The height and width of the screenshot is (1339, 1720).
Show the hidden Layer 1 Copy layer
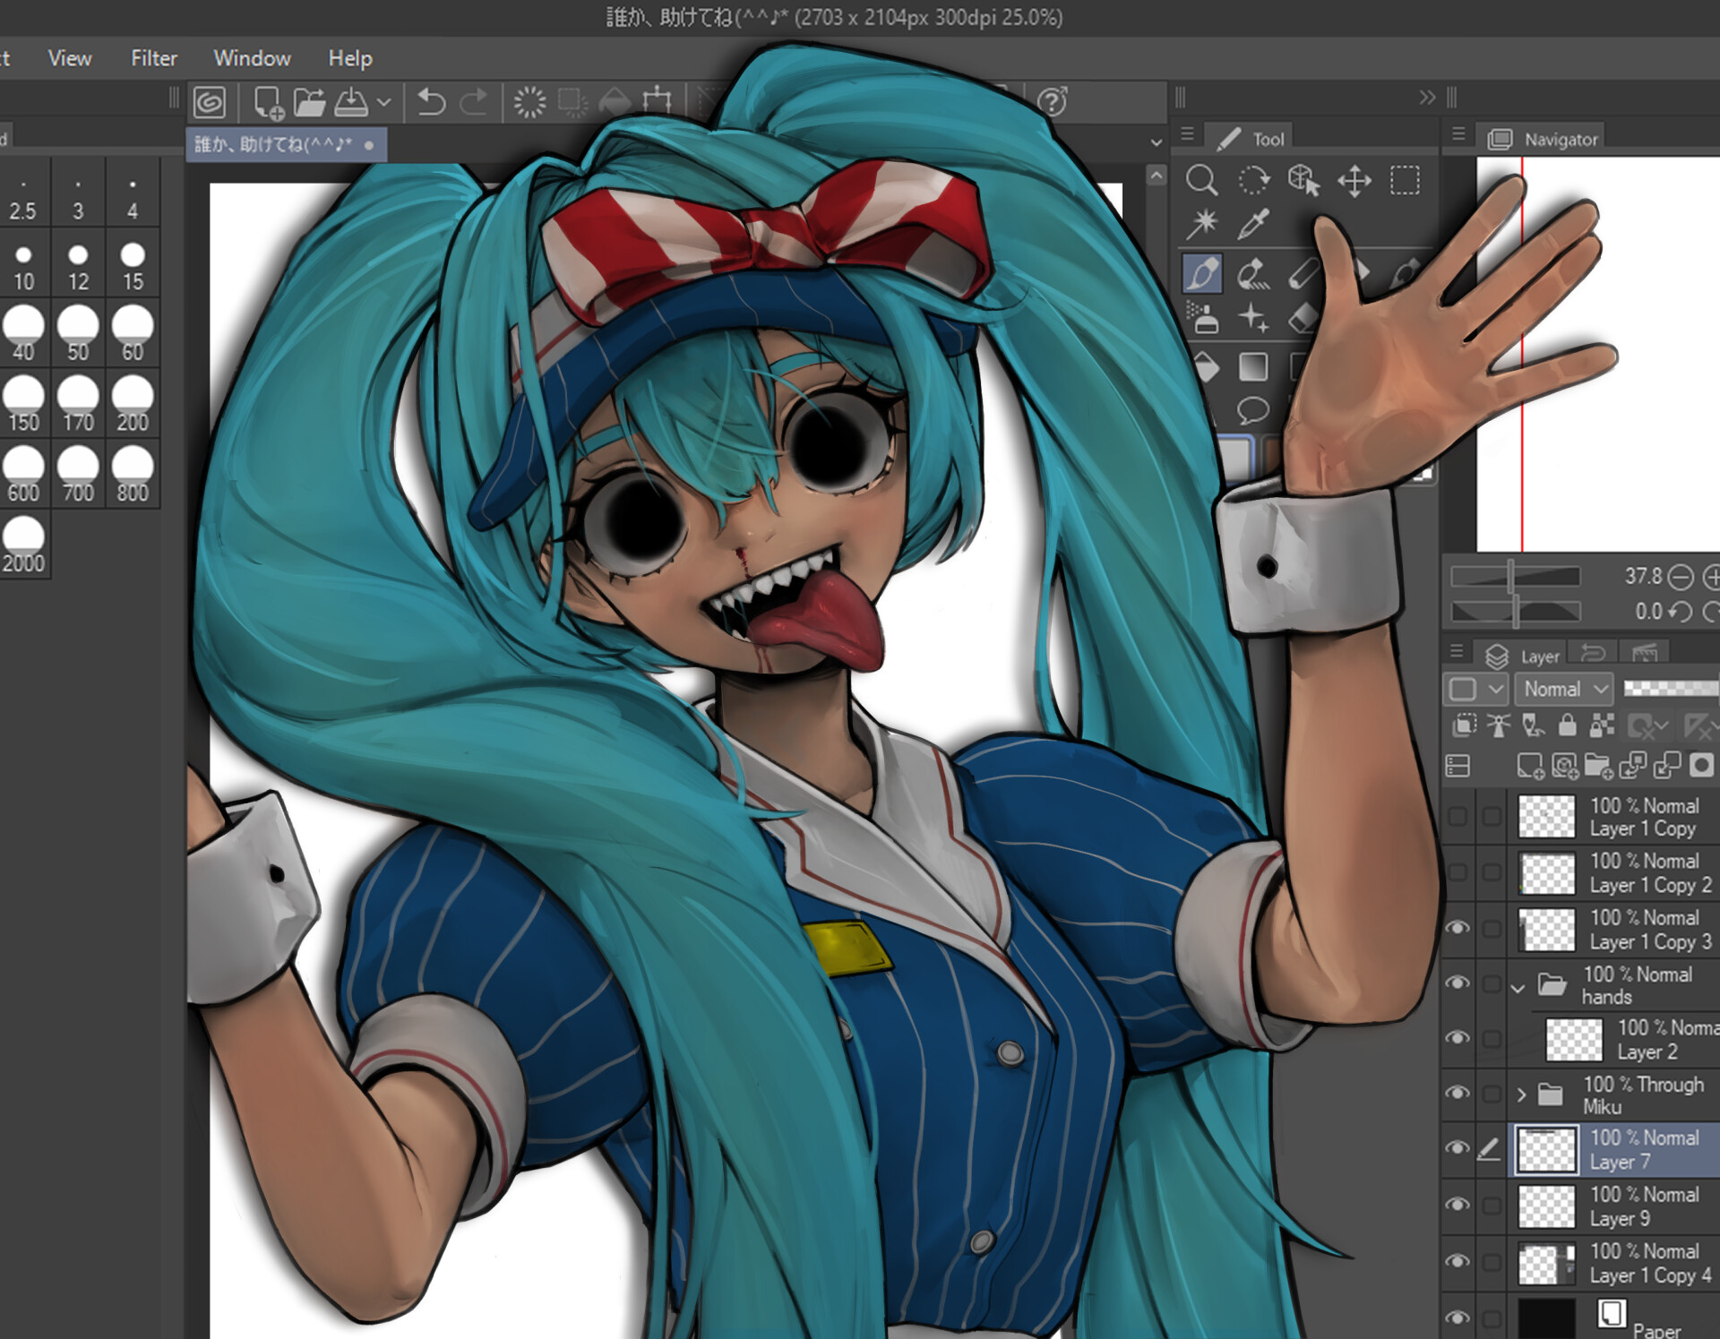(1458, 816)
